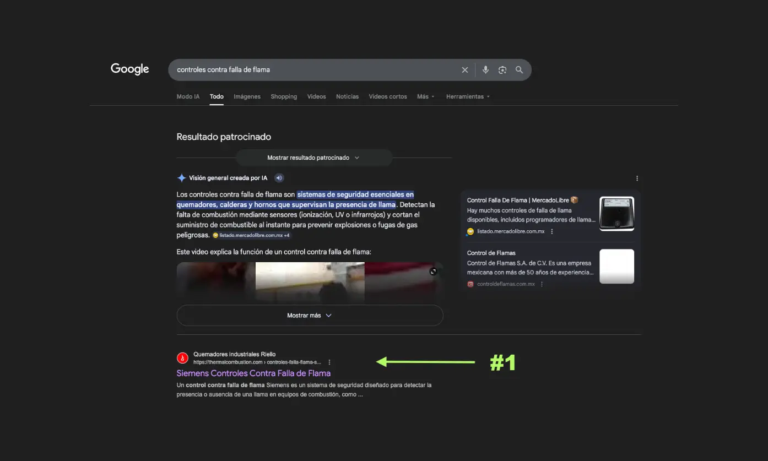768x461 pixels.
Task: Expand the Más dropdown menu
Action: (x=426, y=96)
